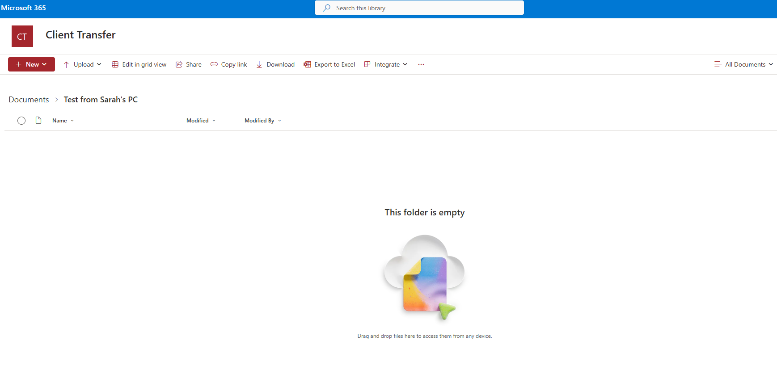
Task: Open the All Documents view switcher
Action: click(x=744, y=64)
